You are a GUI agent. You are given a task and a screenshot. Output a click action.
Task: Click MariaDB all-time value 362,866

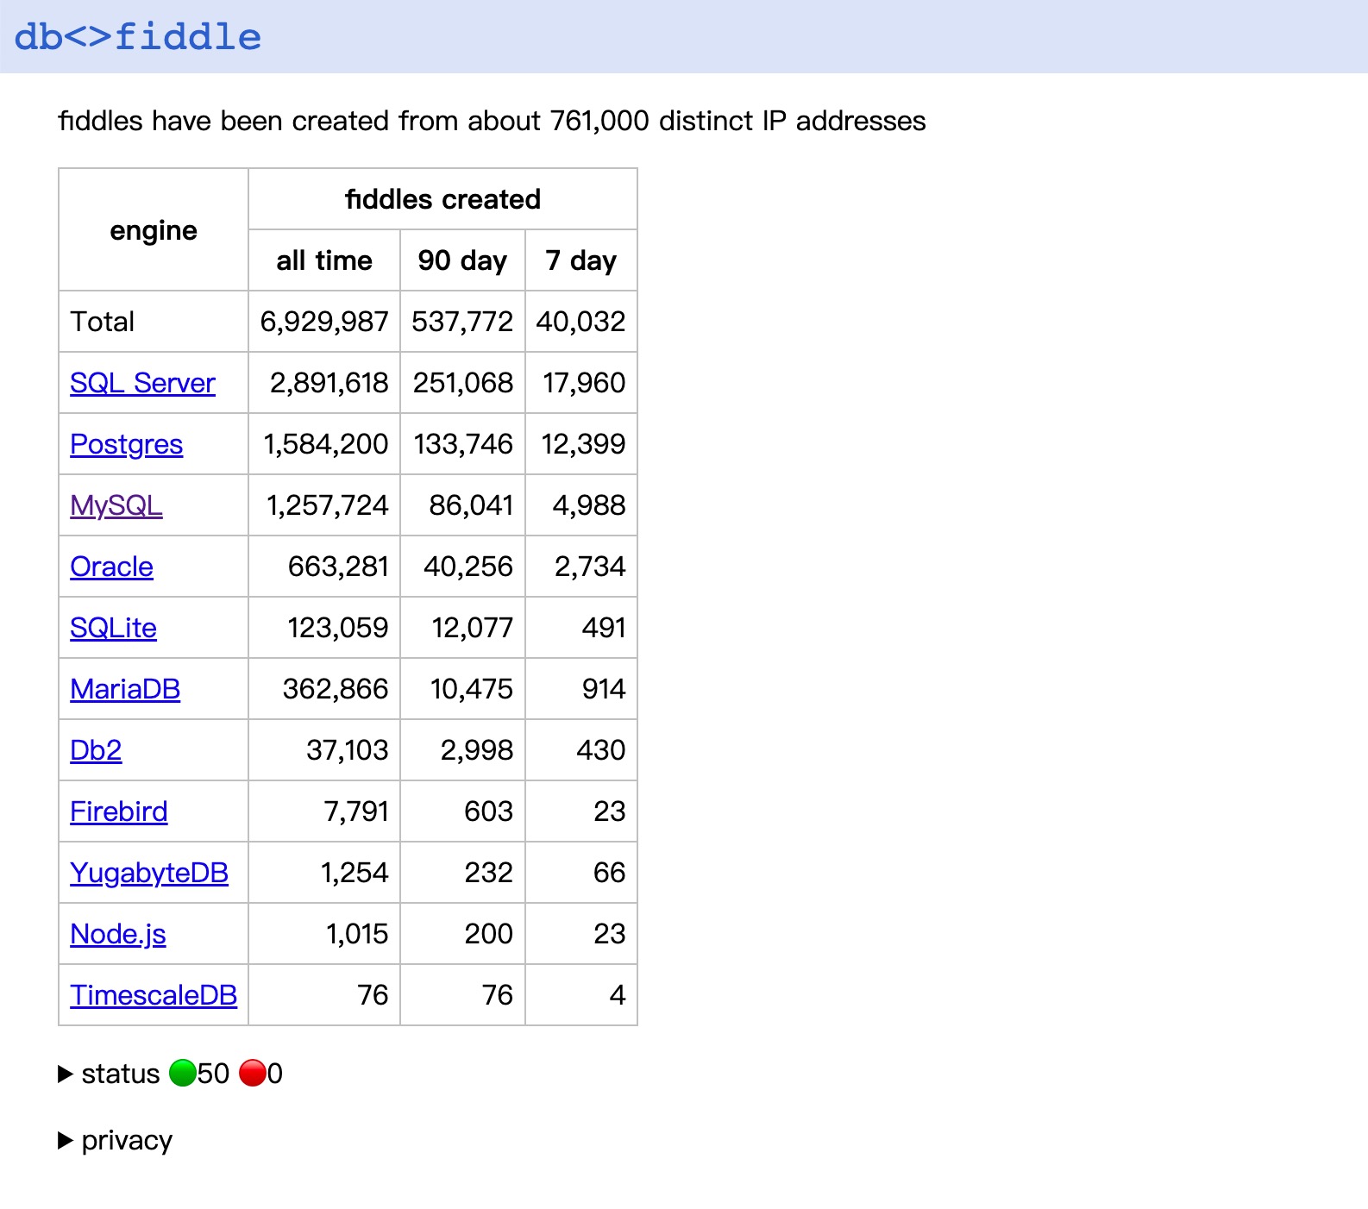336,689
